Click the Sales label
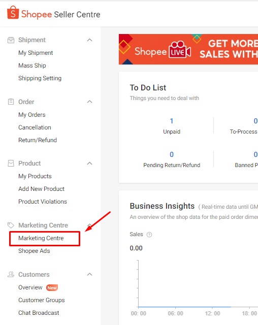The height and width of the screenshot is (325, 258). [x=136, y=234]
